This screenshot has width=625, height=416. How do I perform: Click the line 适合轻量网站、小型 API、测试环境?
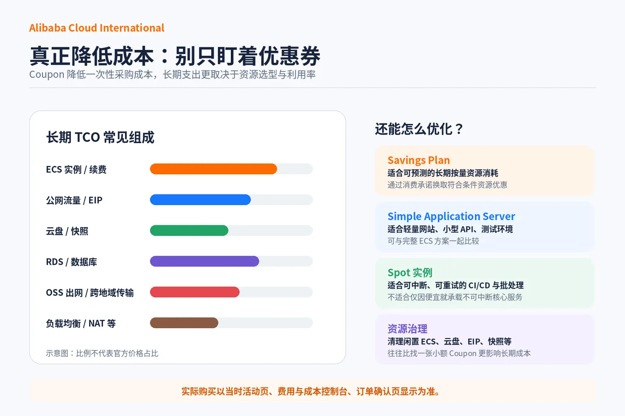[x=450, y=229]
